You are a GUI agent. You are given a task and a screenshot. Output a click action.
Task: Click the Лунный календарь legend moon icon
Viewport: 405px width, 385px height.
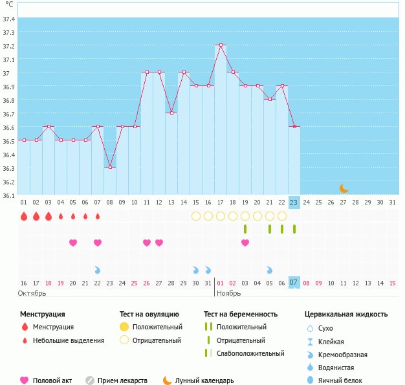tap(168, 380)
